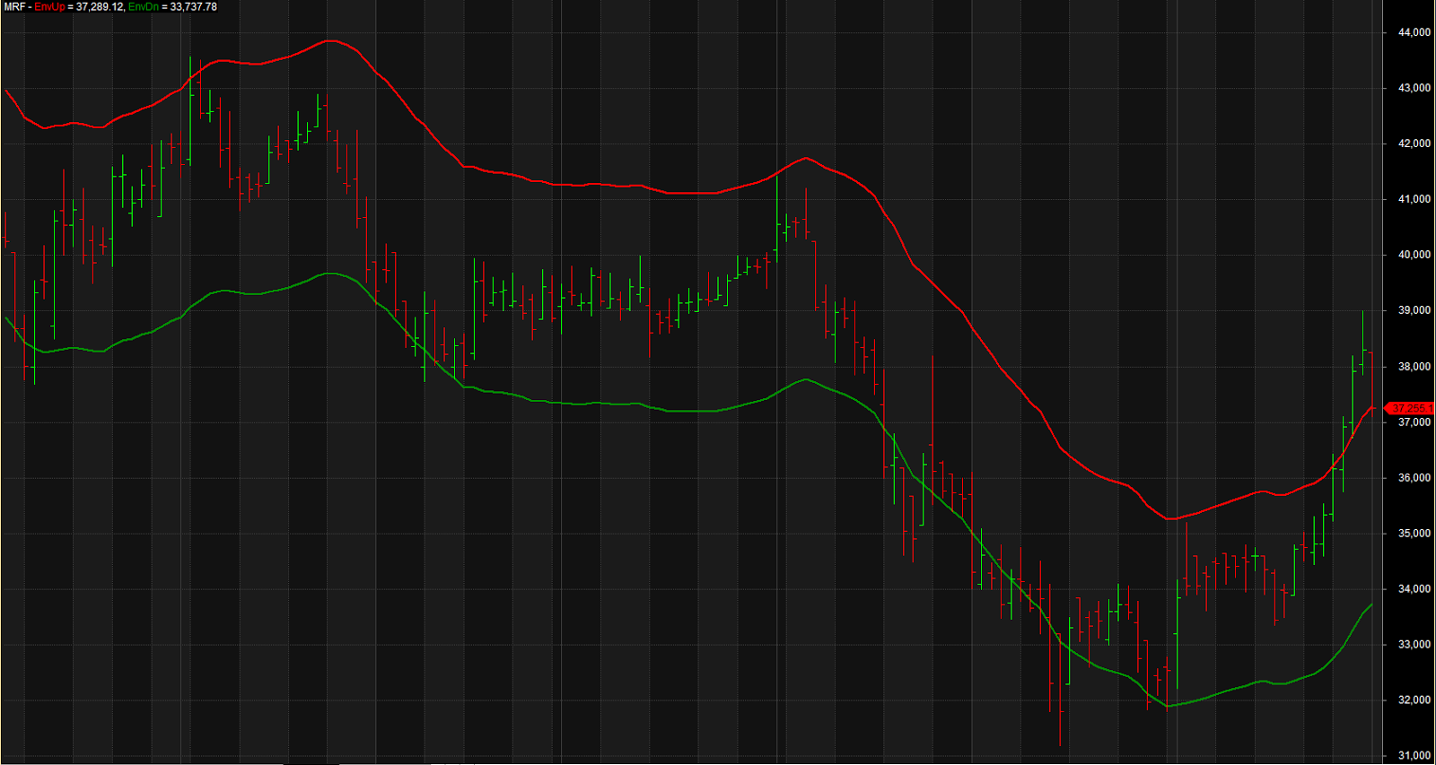Viewport: 1436px width, 765px height.
Task: Click the green EnvDn label in title
Action: [x=144, y=7]
